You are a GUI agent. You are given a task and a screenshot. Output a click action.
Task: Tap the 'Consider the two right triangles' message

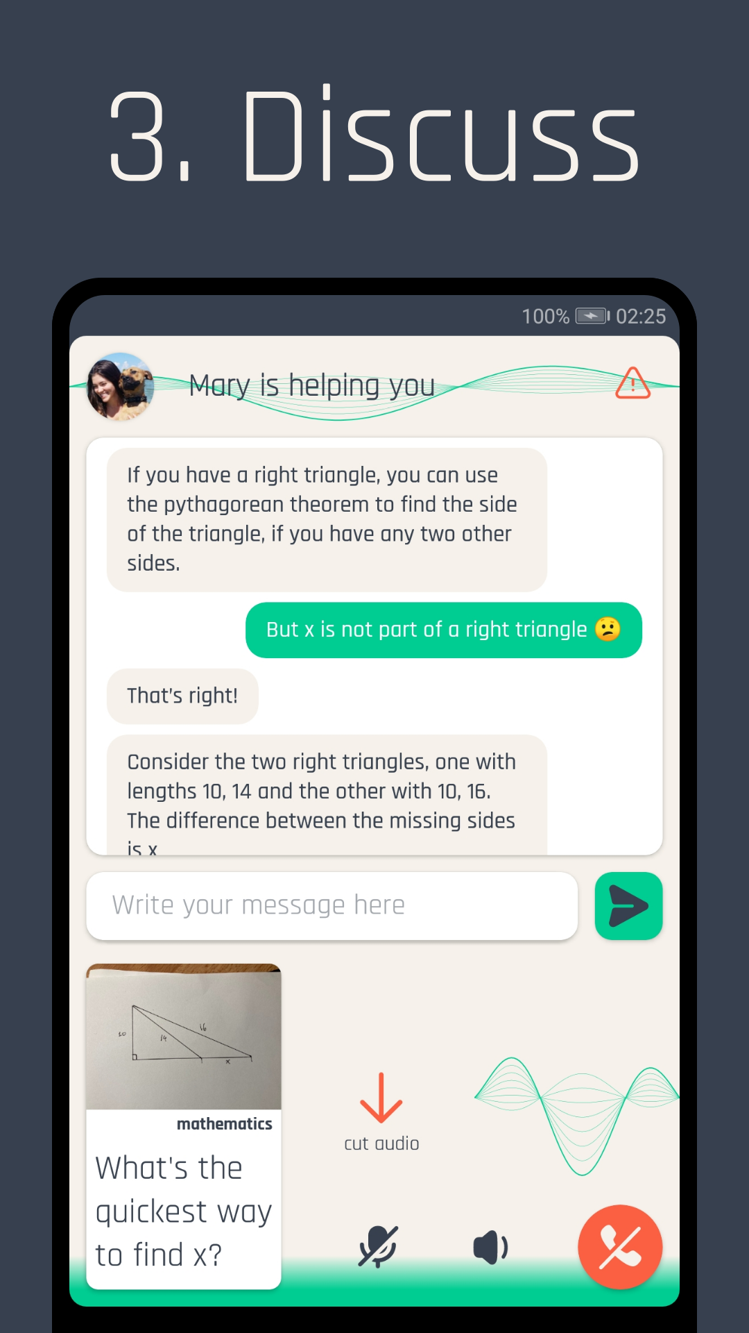click(327, 795)
